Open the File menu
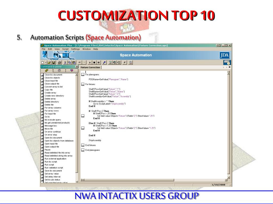The width and height of the screenshot is (273, 204). [x=43, y=49]
